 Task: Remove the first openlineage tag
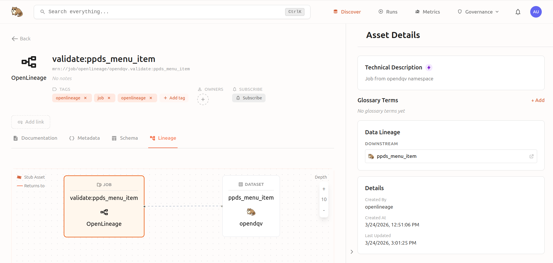(x=85, y=98)
